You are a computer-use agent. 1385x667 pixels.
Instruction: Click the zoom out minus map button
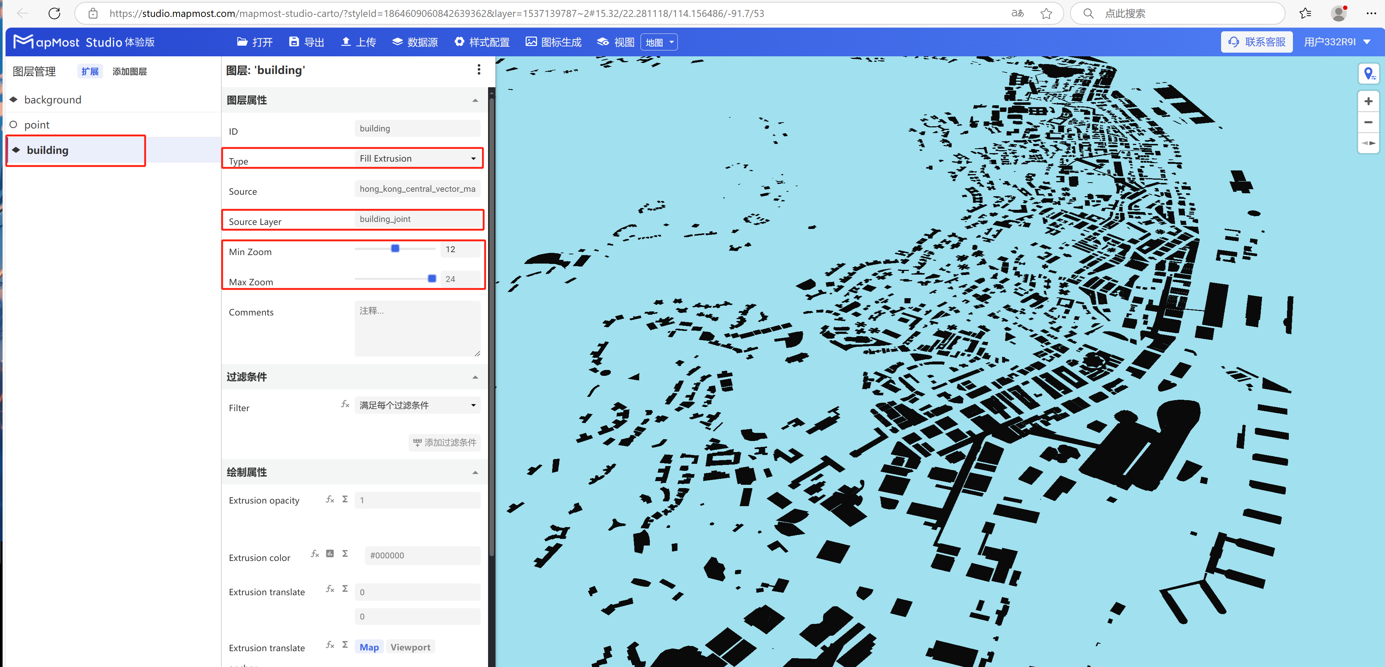pos(1368,122)
